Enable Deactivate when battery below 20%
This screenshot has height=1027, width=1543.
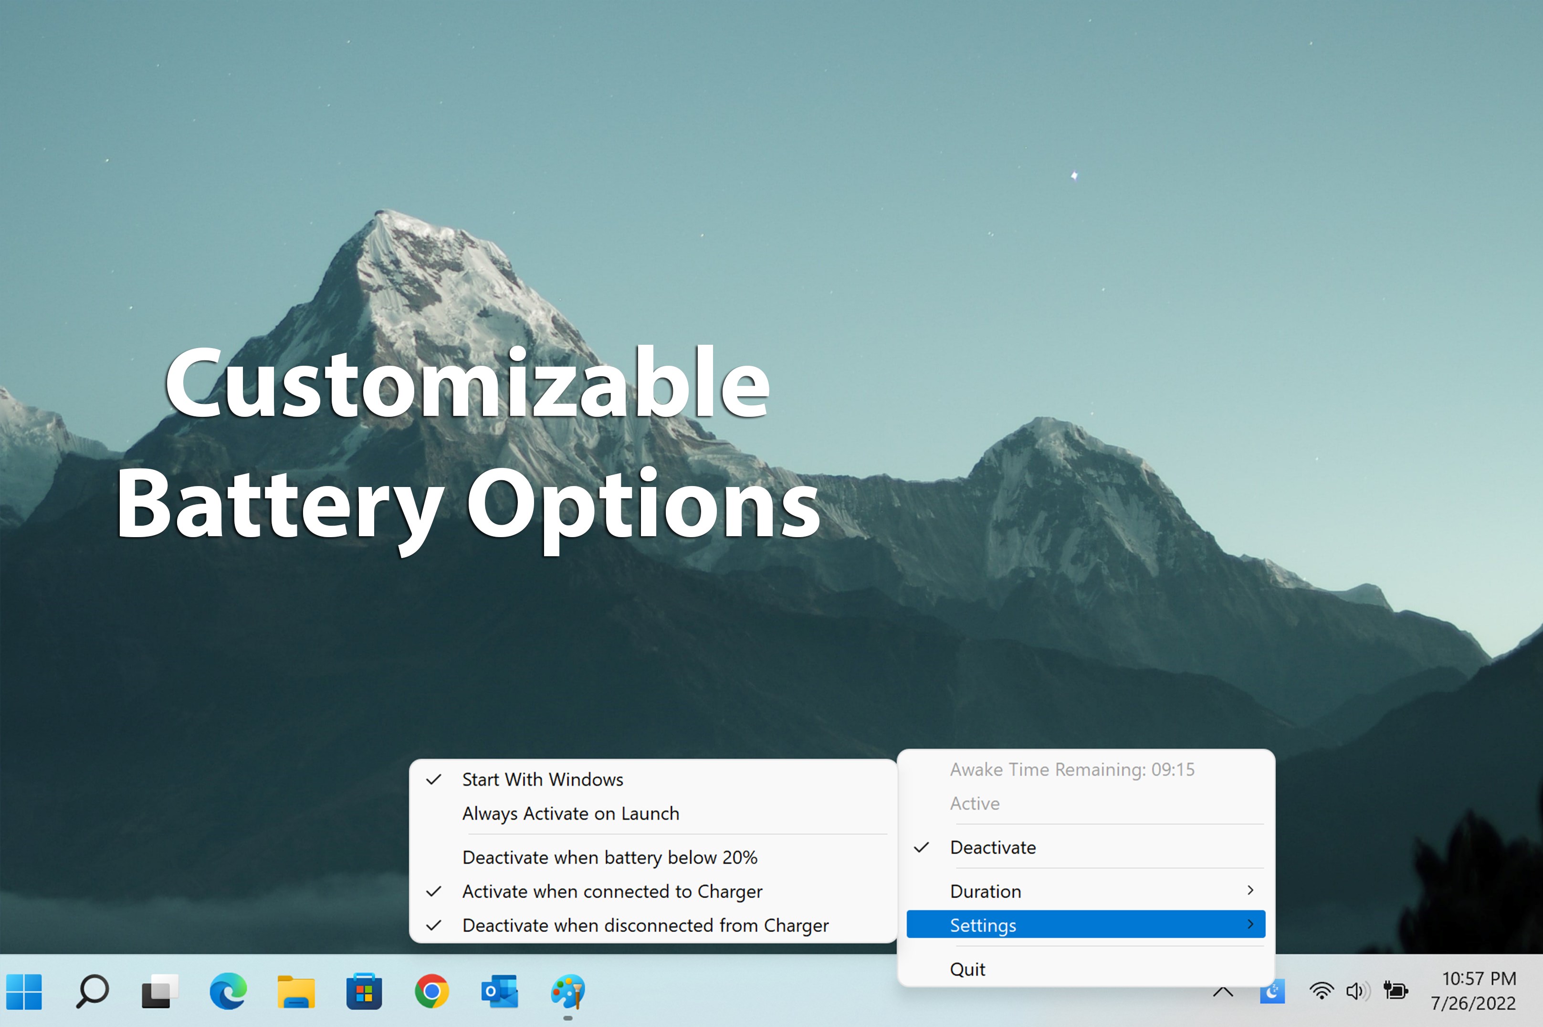(x=653, y=858)
